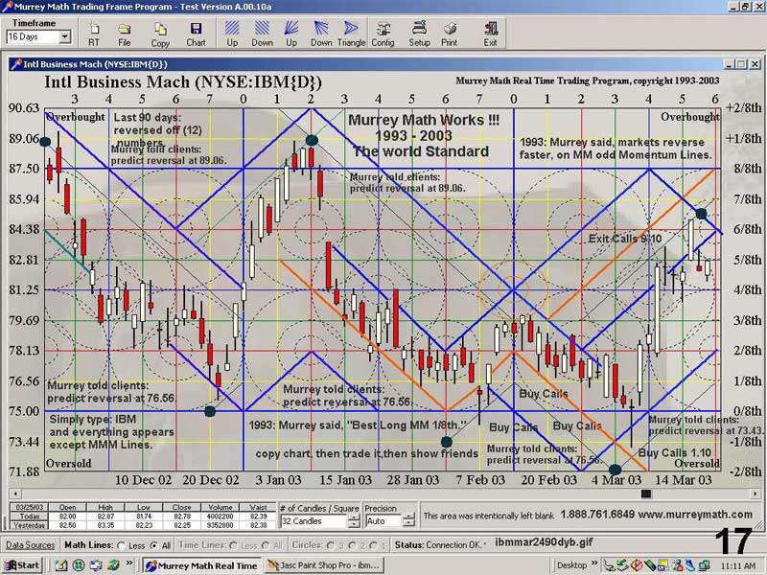Click the 11:11 AM taskbar clock

tap(738, 566)
